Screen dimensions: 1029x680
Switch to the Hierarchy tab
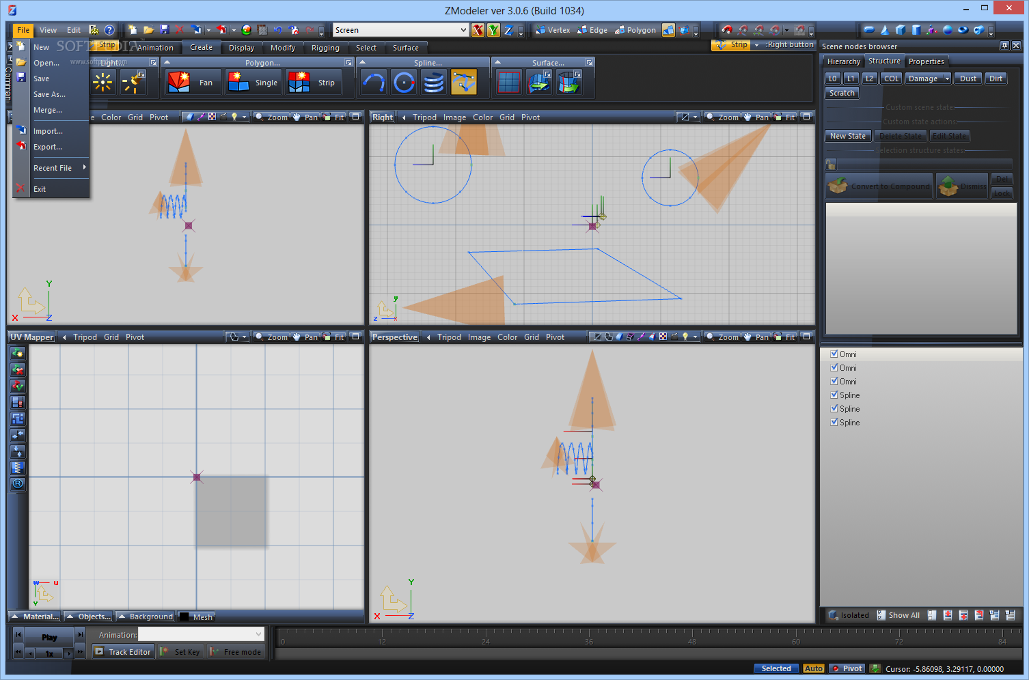click(844, 61)
